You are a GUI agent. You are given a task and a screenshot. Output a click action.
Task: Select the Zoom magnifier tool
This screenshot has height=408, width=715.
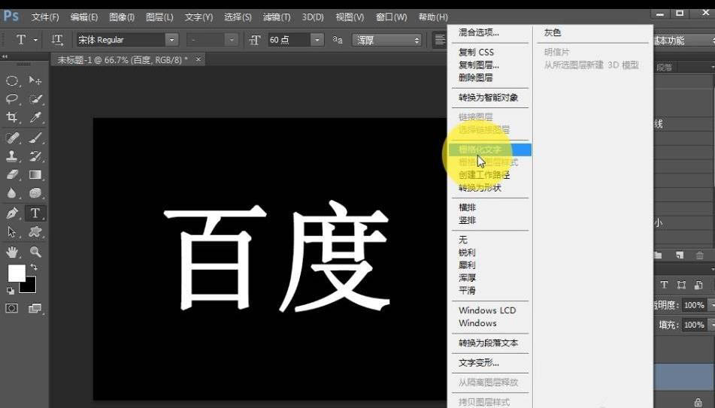[x=35, y=251]
